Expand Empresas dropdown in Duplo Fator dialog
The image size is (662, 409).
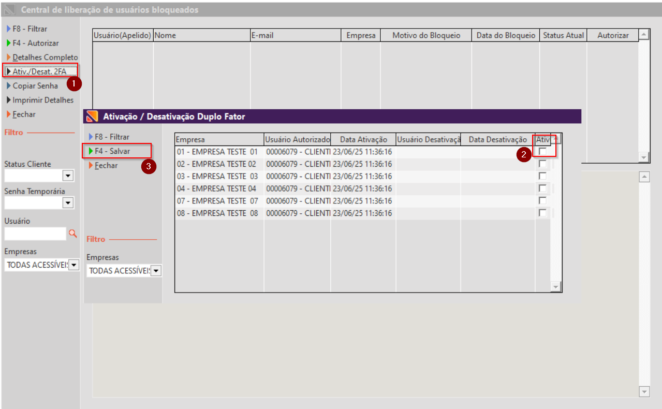tap(156, 270)
